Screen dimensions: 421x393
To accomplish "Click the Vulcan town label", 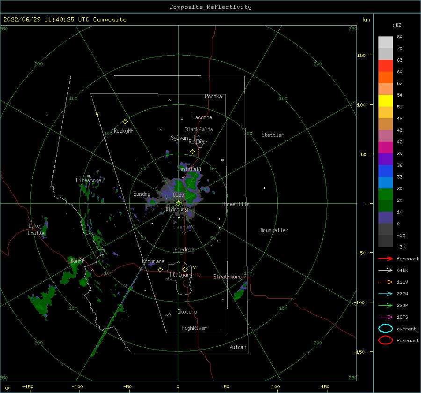I will point(238,347).
